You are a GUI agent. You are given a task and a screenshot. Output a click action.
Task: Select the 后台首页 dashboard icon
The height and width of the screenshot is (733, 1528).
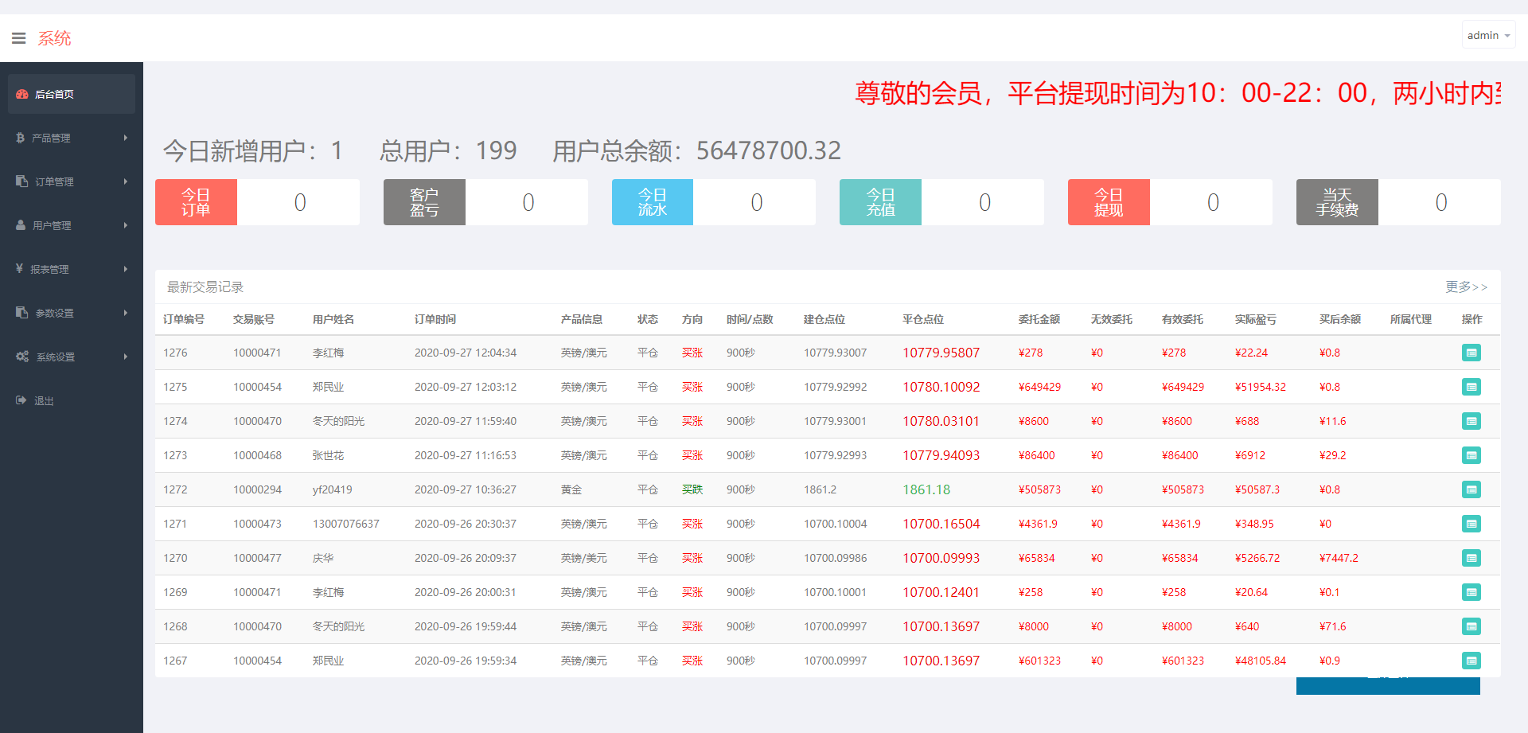pos(21,93)
